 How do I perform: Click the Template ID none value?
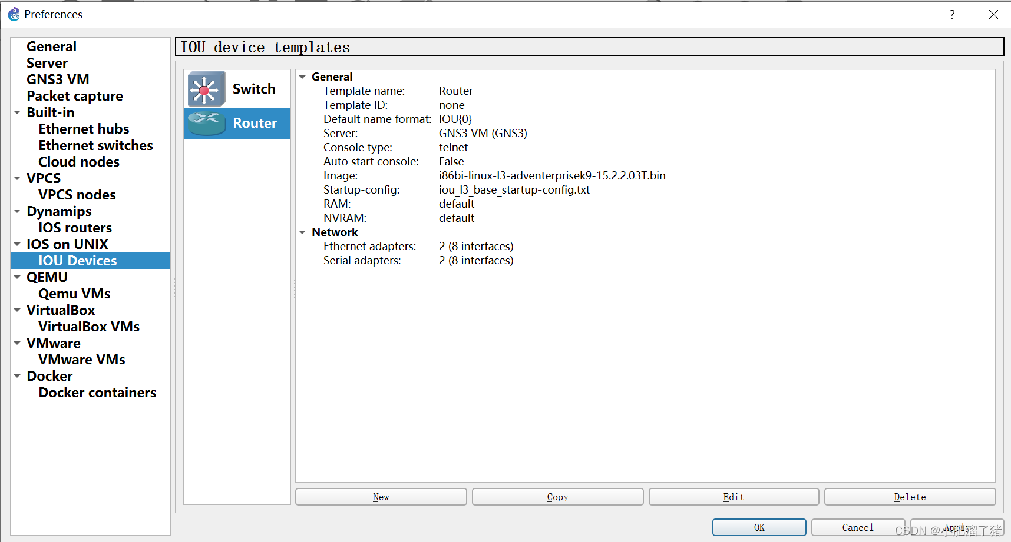(451, 105)
